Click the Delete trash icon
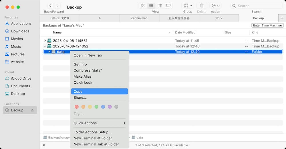Image resolution: width=286 pixels, height=149 pixels. pyautogui.click(x=202, y=6)
